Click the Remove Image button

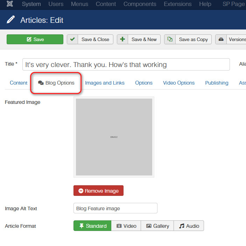click(x=98, y=191)
